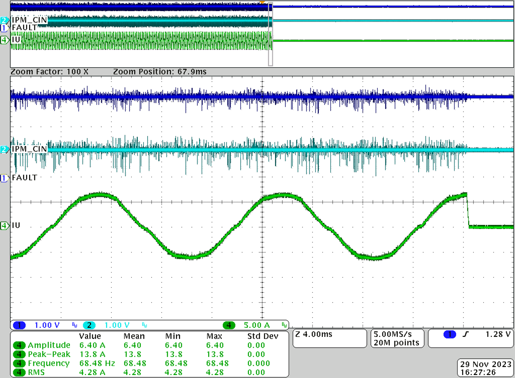Click the RMS measurement label
The image size is (515, 378).
(36, 372)
